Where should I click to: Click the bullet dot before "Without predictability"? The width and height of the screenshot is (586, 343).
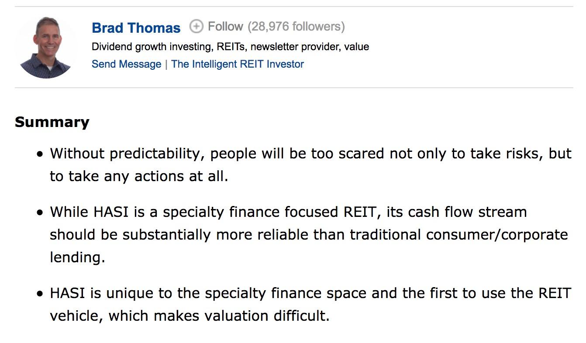40,154
